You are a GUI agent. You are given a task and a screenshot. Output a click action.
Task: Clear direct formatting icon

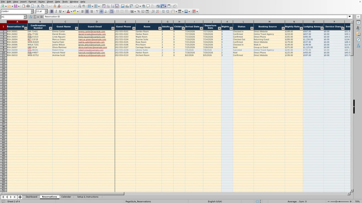(59, 6)
